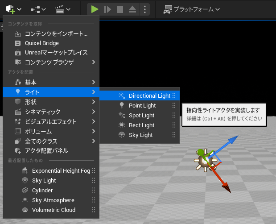Pick Exponential Height Fog from recents

[x=61, y=171]
